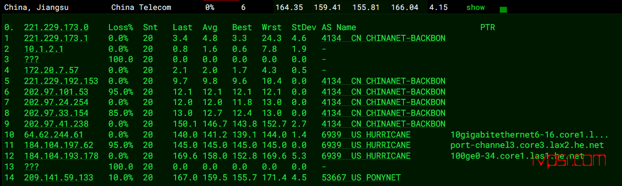The width and height of the screenshot is (622, 186).
Task: Click AS link 53667 US PONYNET
Action: 361,178
